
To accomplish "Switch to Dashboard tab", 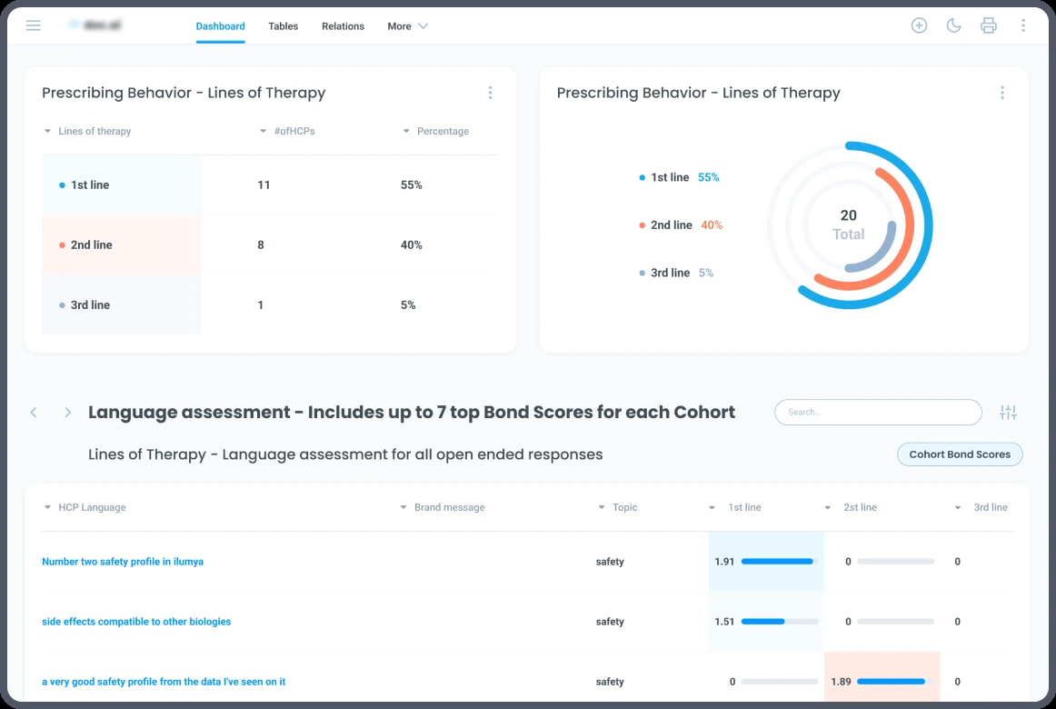I will point(220,26).
